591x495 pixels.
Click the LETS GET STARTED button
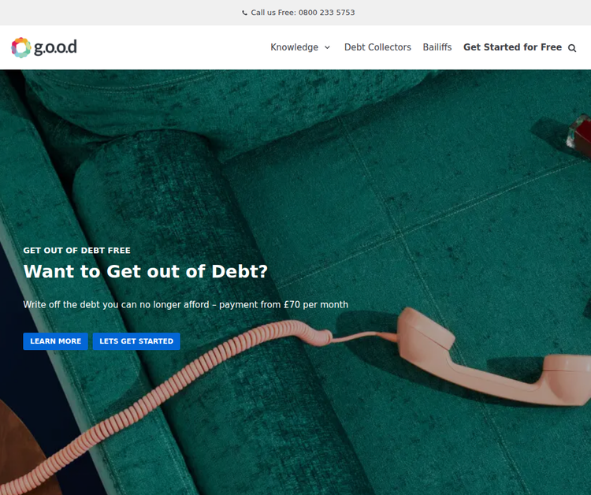[136, 341]
